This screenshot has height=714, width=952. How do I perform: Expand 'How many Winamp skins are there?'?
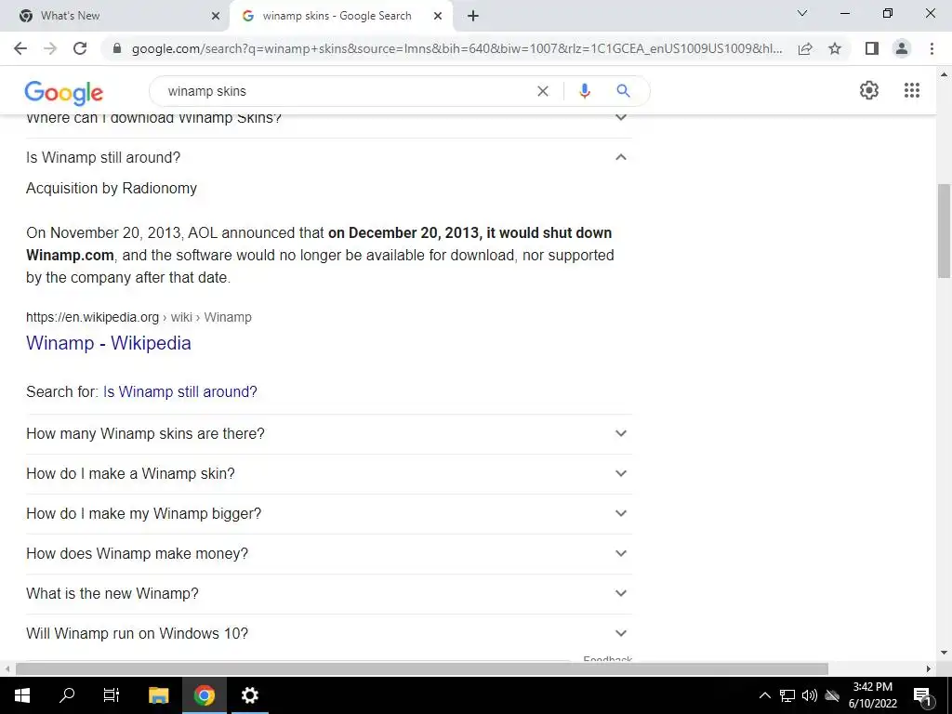328,433
